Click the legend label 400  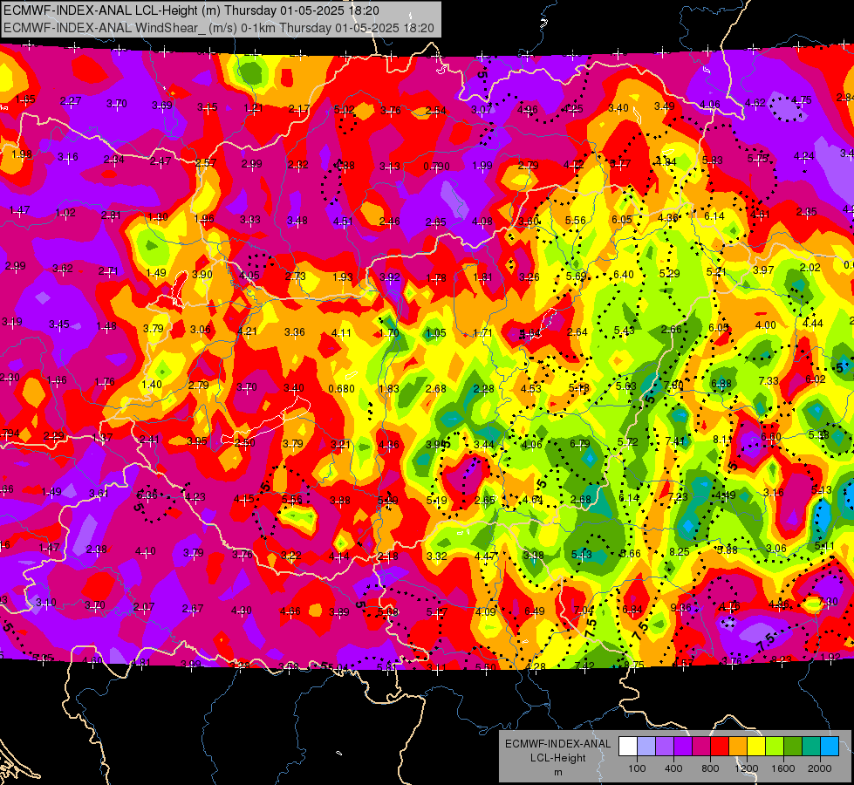[x=673, y=768]
